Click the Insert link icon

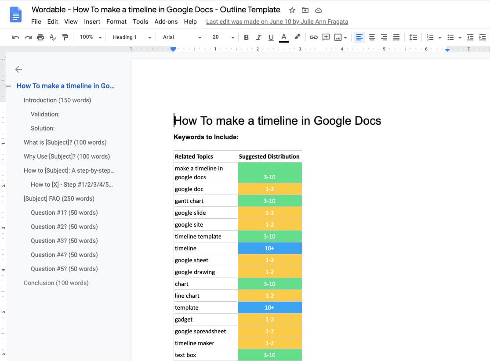click(313, 37)
